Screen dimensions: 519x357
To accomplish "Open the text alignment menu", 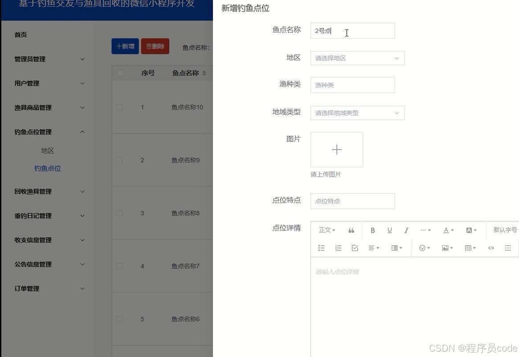I will tap(374, 248).
